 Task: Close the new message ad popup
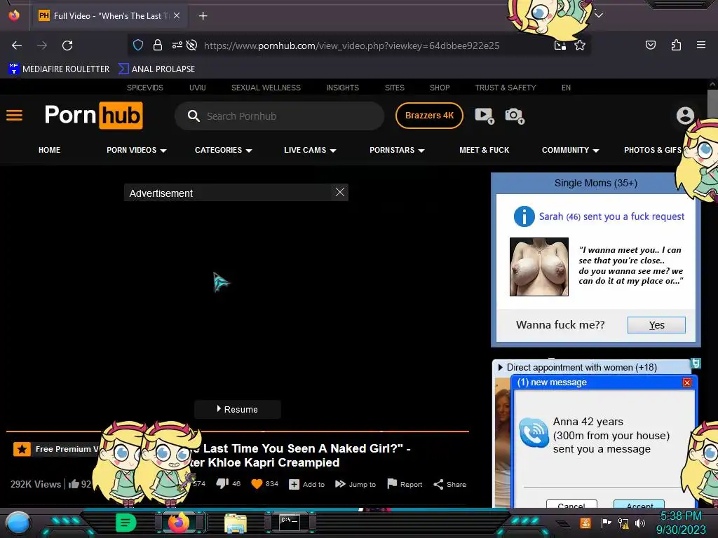tap(687, 382)
